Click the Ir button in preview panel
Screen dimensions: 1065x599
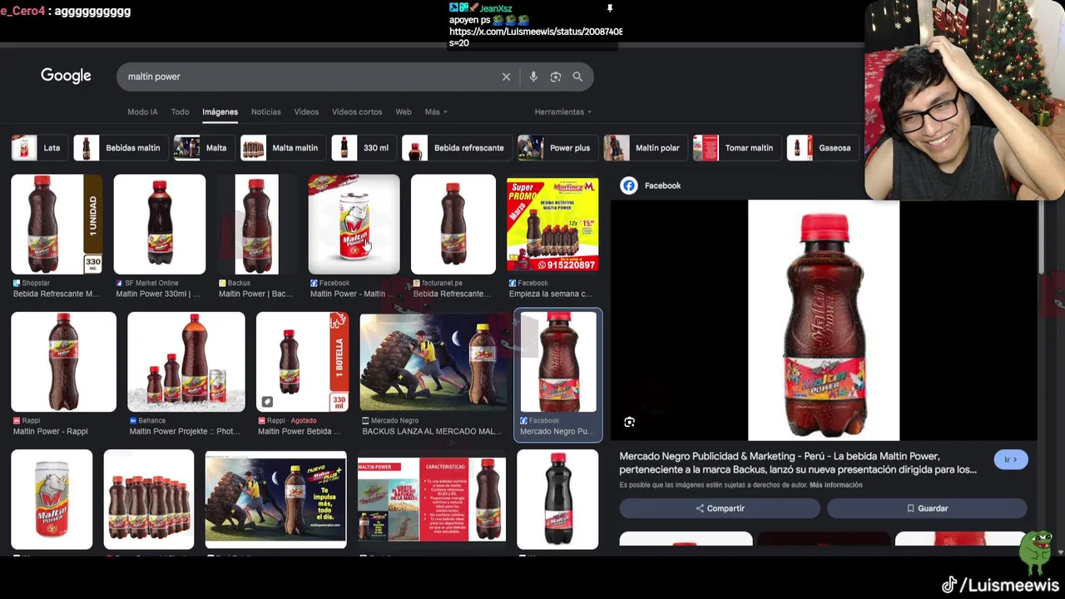pyautogui.click(x=1011, y=460)
